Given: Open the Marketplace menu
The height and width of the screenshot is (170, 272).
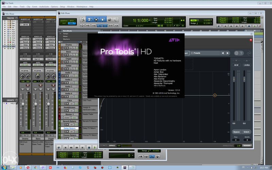Looking at the screenshot, I should (x=82, y=6).
